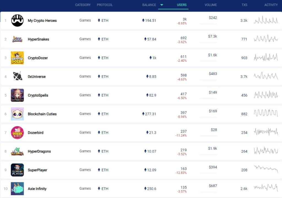
Task: Click the ether symbol beside balance 250.6
Action: click(145, 188)
